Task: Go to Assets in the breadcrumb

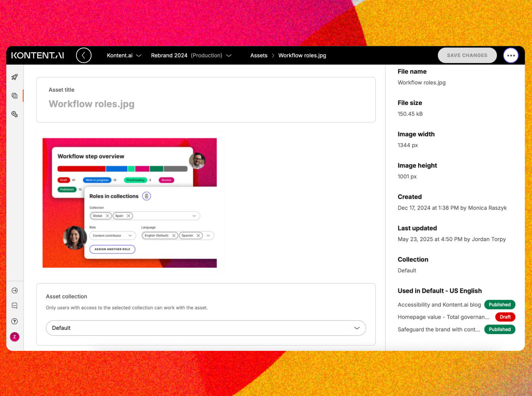Action: click(x=259, y=55)
